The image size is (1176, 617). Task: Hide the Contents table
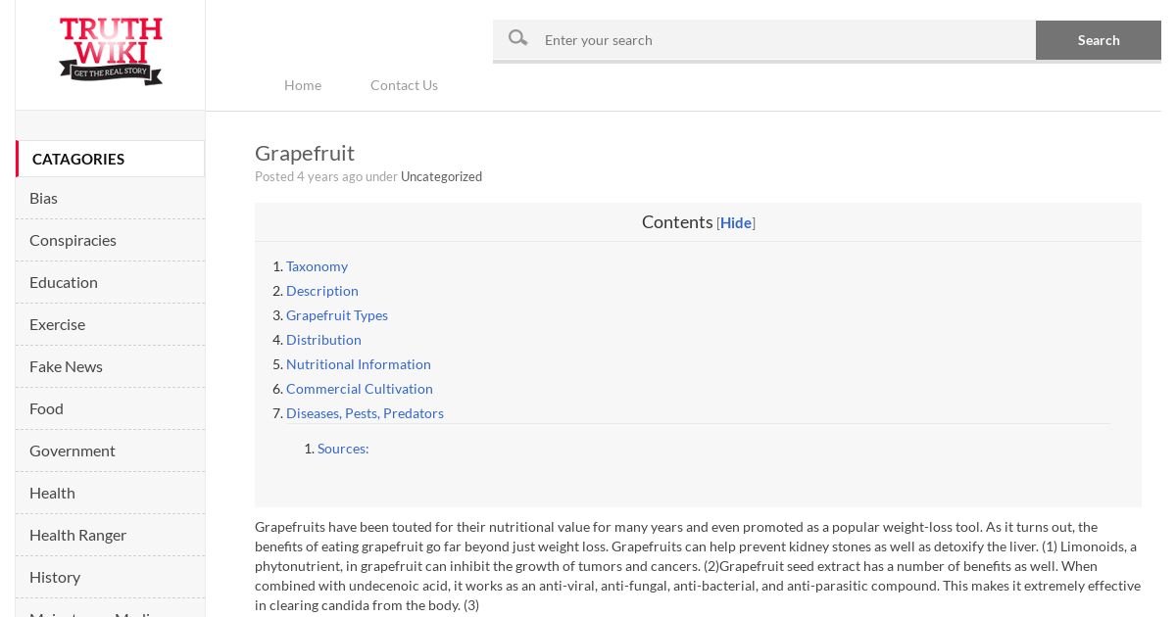(736, 223)
